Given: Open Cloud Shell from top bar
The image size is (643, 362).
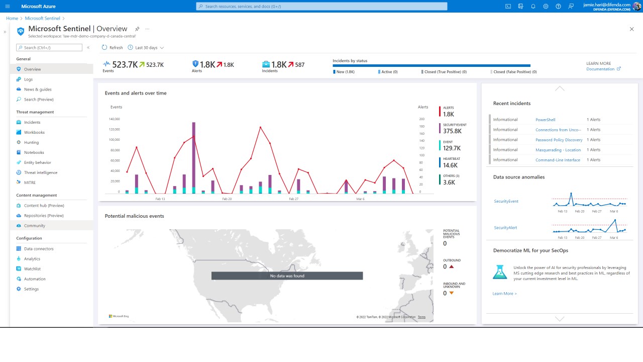Looking at the screenshot, I should pos(508,6).
